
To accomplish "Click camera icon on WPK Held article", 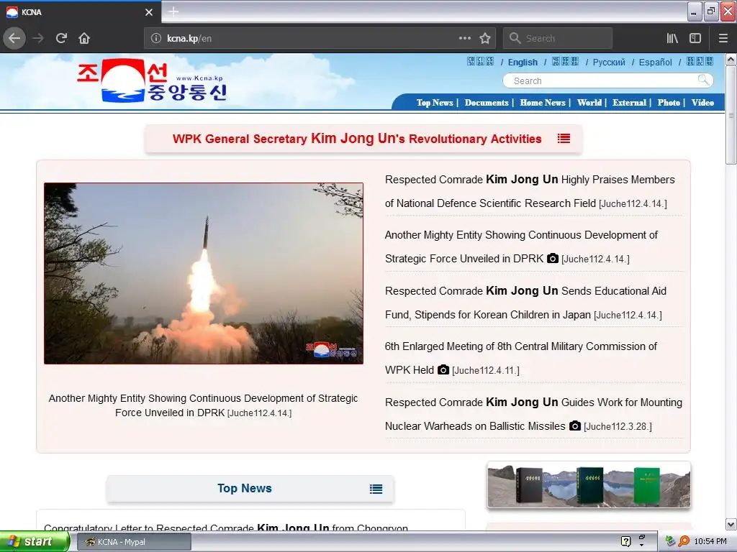I will pos(443,370).
